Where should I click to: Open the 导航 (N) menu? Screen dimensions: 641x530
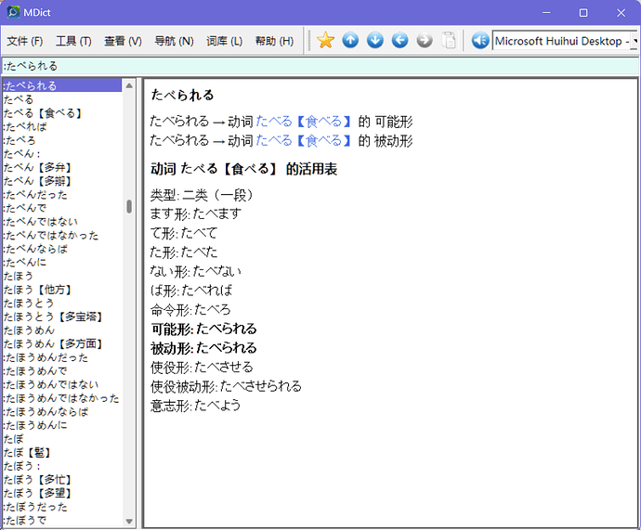pyautogui.click(x=174, y=41)
